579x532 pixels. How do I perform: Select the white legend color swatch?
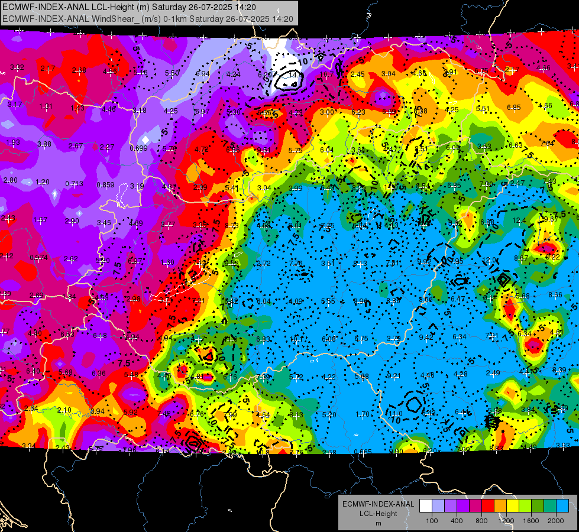tap(425, 506)
